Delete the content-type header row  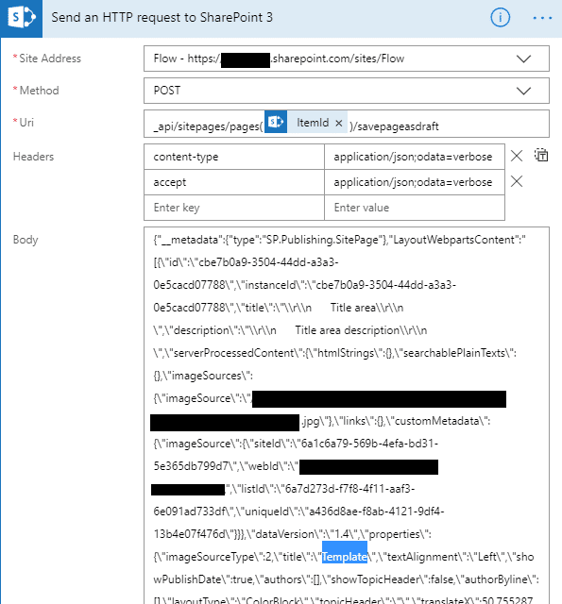click(517, 156)
